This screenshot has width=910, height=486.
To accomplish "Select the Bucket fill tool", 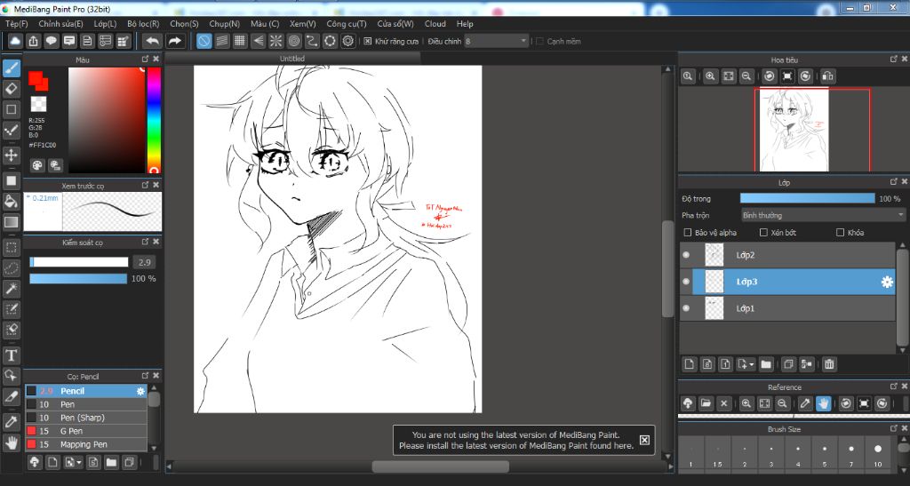I will (11, 202).
